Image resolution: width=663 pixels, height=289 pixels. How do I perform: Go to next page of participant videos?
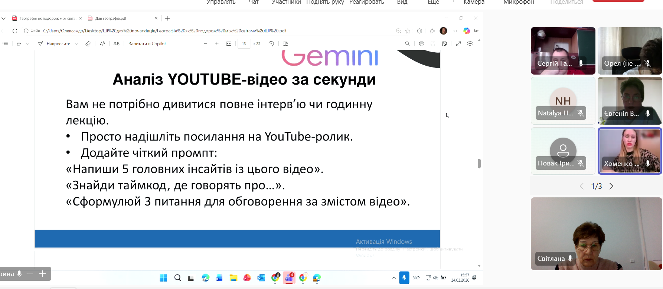(611, 186)
